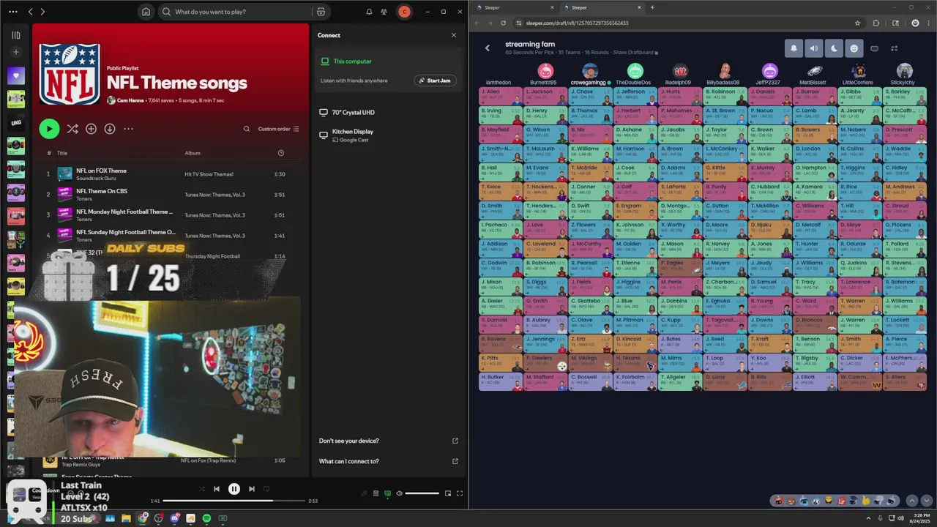Start a Jam session

(435, 81)
